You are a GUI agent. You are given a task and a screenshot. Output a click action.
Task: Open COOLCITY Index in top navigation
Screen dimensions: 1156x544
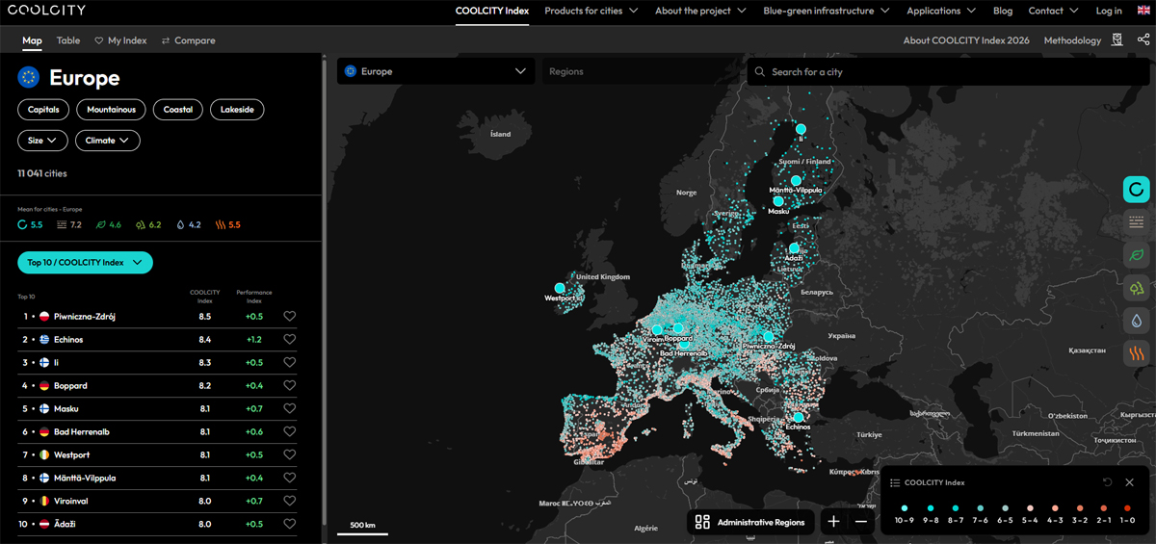pyautogui.click(x=492, y=11)
